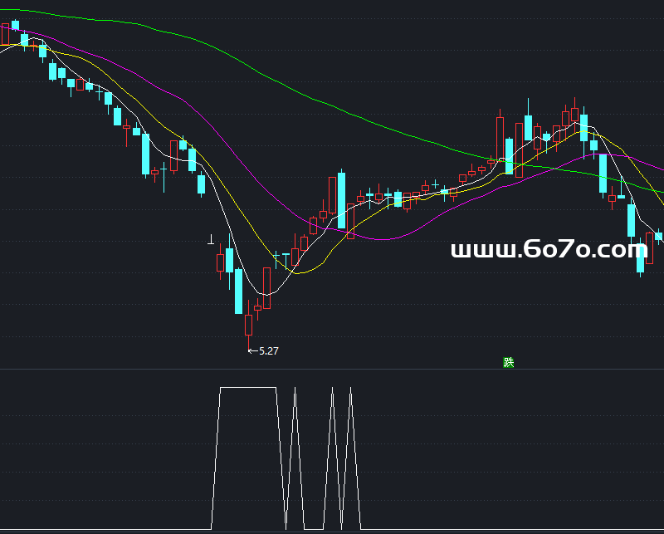The width and height of the screenshot is (664, 534).
Task: Select the red candlestick touching the 5.27 low
Action: (248, 325)
